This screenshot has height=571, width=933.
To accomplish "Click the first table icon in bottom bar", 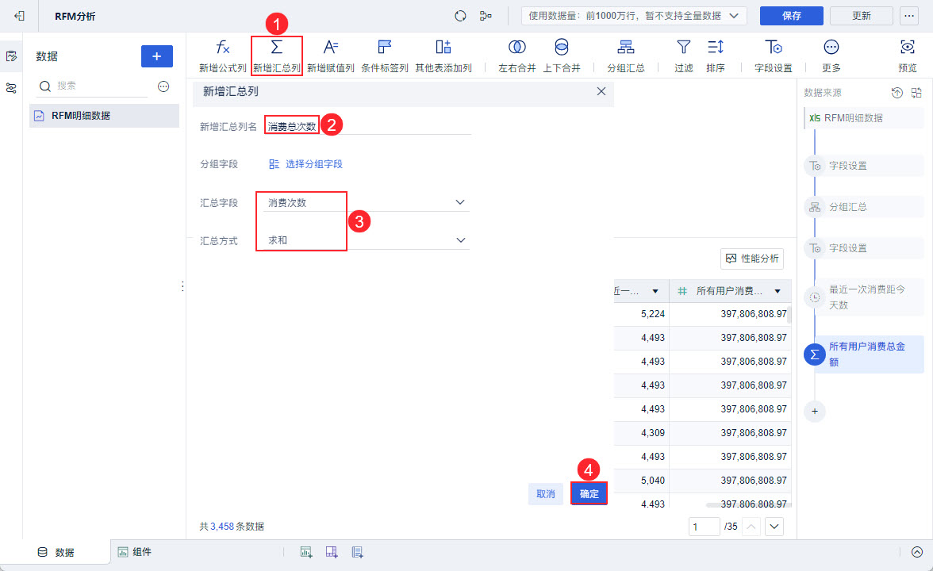I will (306, 552).
